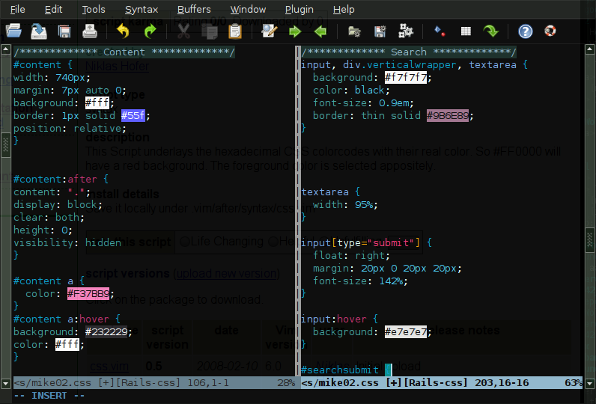Click the Find Previous green left arrow
Image resolution: width=596 pixels, height=404 pixels.
(x=320, y=31)
